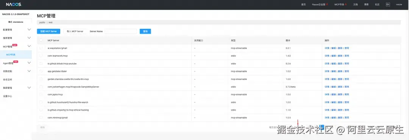This screenshot has width=409, height=140.
Task: Switch language with the En button
Action: pyautogui.click(x=388, y=5)
